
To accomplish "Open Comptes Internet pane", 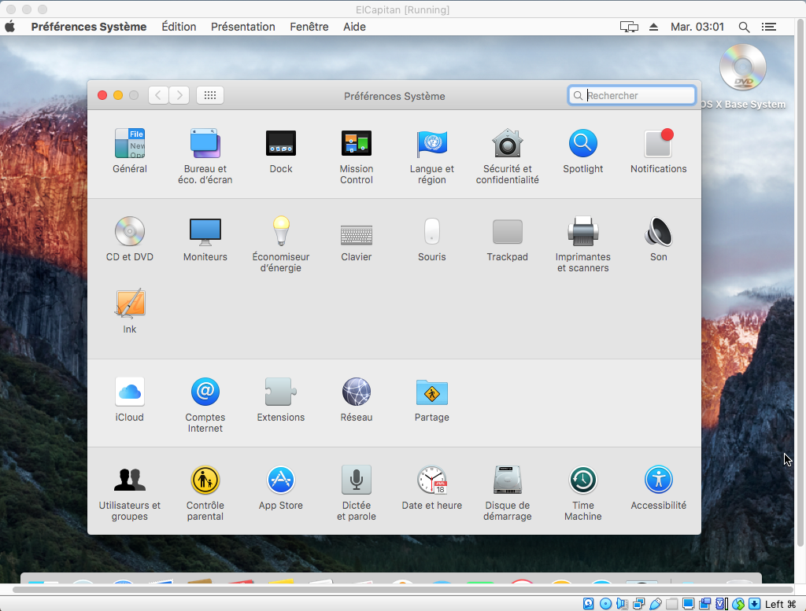I will coord(205,405).
